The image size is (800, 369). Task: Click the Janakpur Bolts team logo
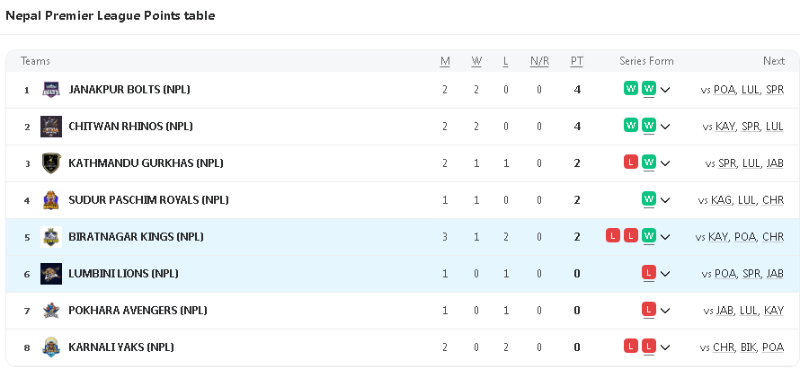click(x=51, y=89)
